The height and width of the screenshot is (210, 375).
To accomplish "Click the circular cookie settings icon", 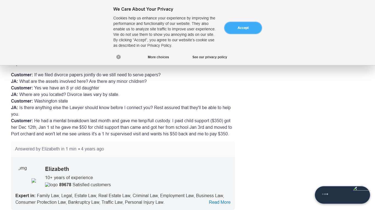I will pyautogui.click(x=119, y=57).
